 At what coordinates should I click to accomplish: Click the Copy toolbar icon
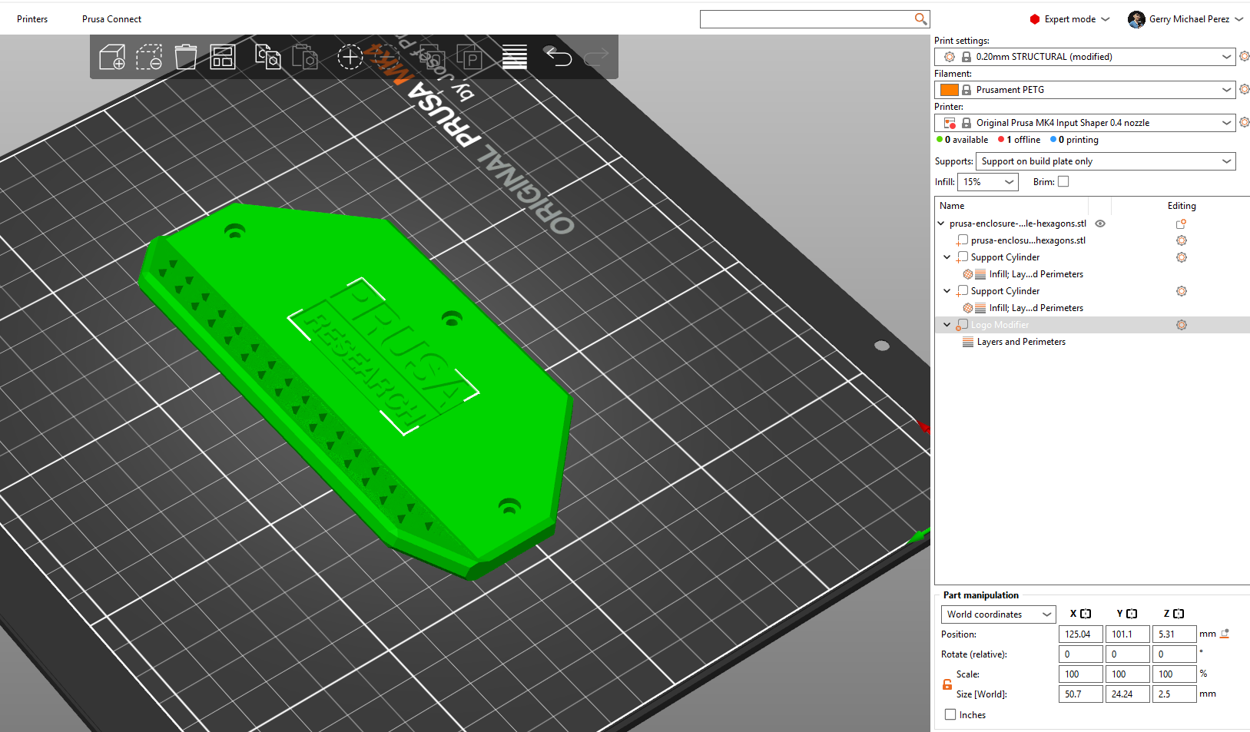267,57
